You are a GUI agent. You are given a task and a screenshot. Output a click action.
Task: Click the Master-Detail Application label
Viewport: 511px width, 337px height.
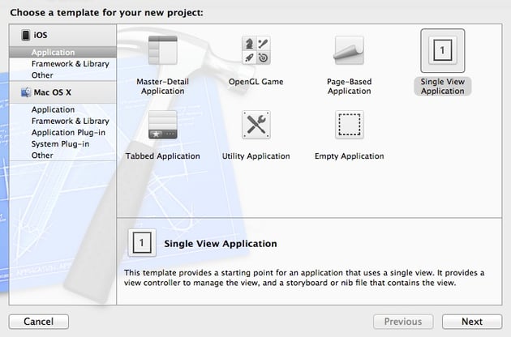162,87
